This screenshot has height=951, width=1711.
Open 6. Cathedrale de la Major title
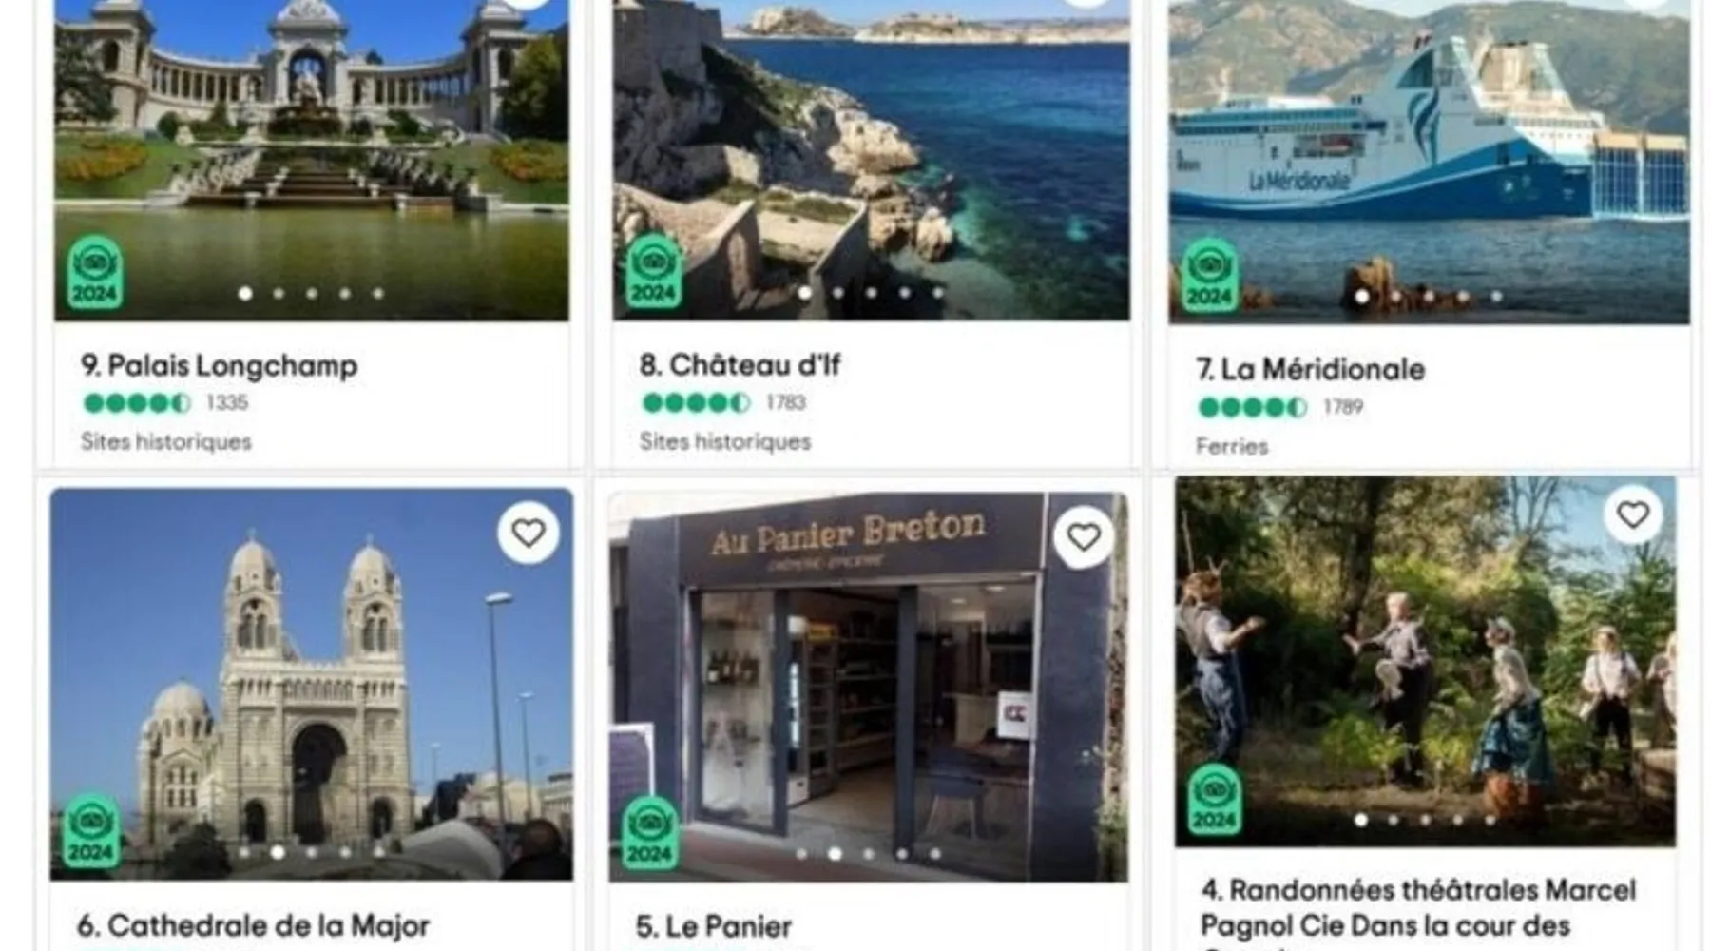point(253,925)
